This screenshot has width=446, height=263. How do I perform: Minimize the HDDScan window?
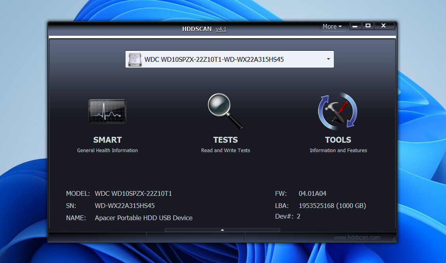(355, 26)
